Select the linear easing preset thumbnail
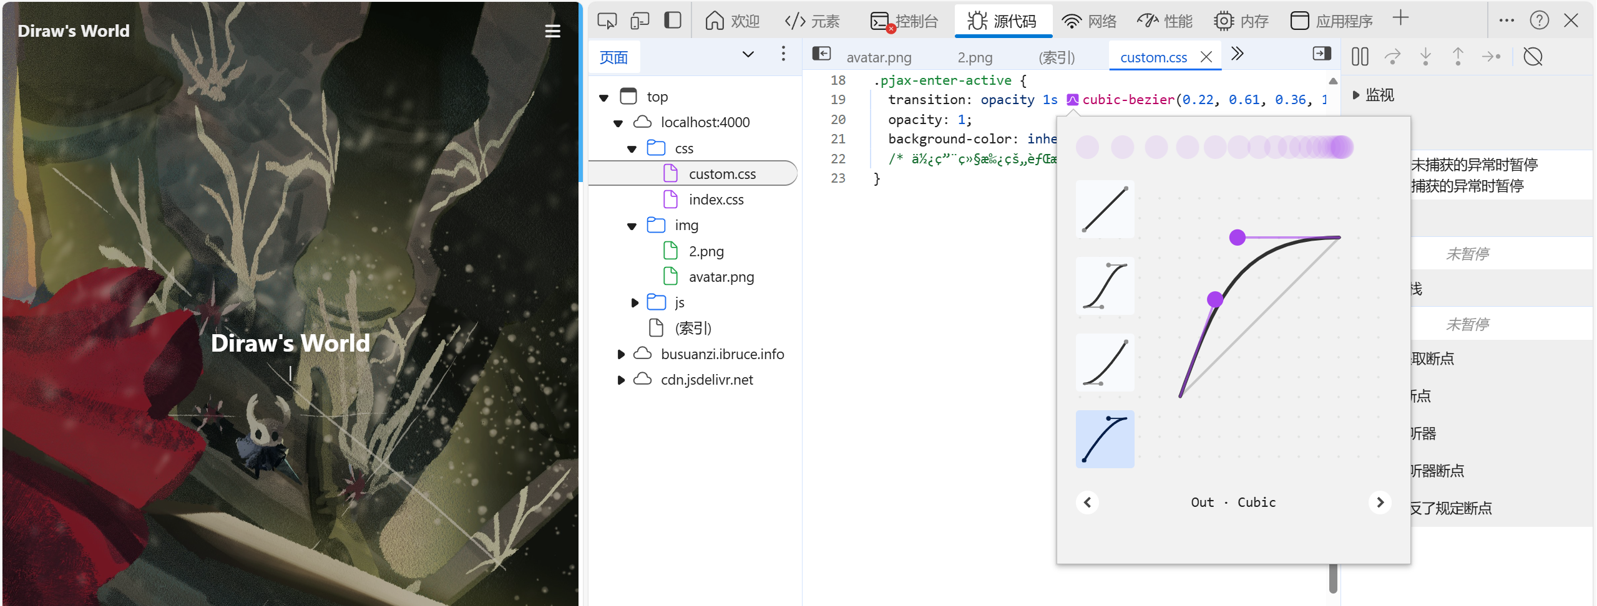This screenshot has width=1597, height=606. 1105,209
